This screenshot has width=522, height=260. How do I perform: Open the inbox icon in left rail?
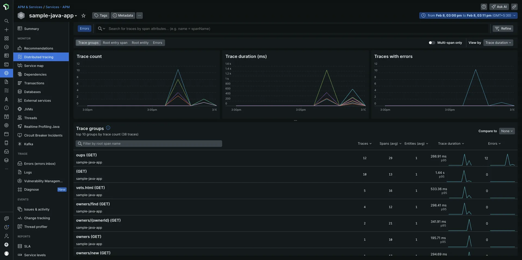click(7, 151)
